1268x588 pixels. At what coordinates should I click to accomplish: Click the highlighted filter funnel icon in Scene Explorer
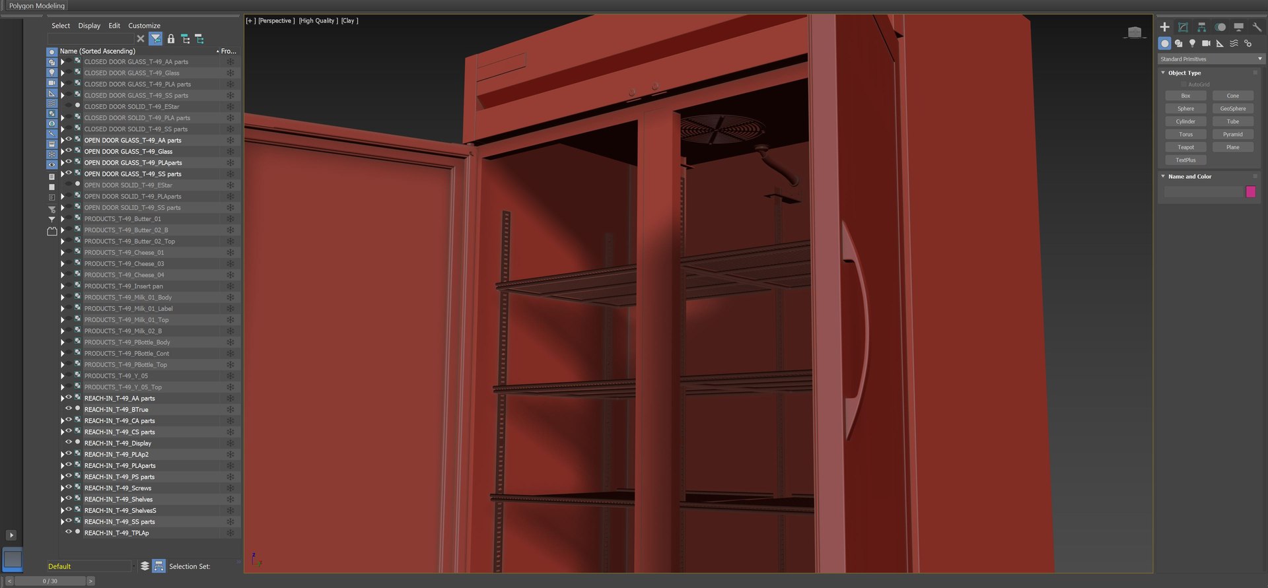click(155, 39)
